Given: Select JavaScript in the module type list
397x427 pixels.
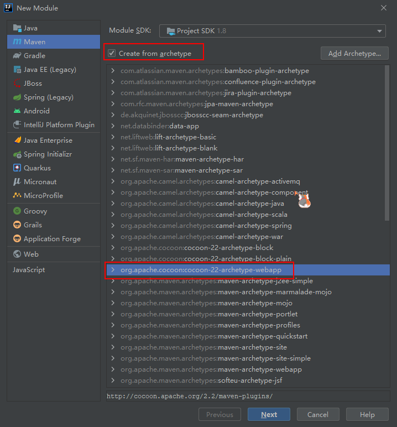Looking at the screenshot, I should (54, 270).
